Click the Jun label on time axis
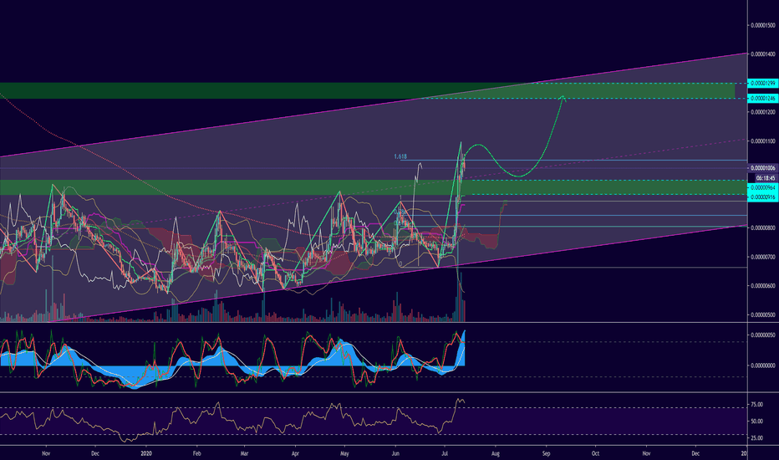The width and height of the screenshot is (779, 460). [x=396, y=453]
